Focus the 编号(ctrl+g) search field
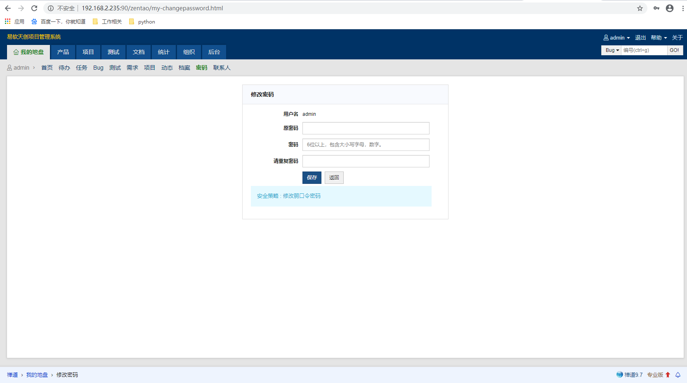This screenshot has width=687, height=383. (x=644, y=50)
